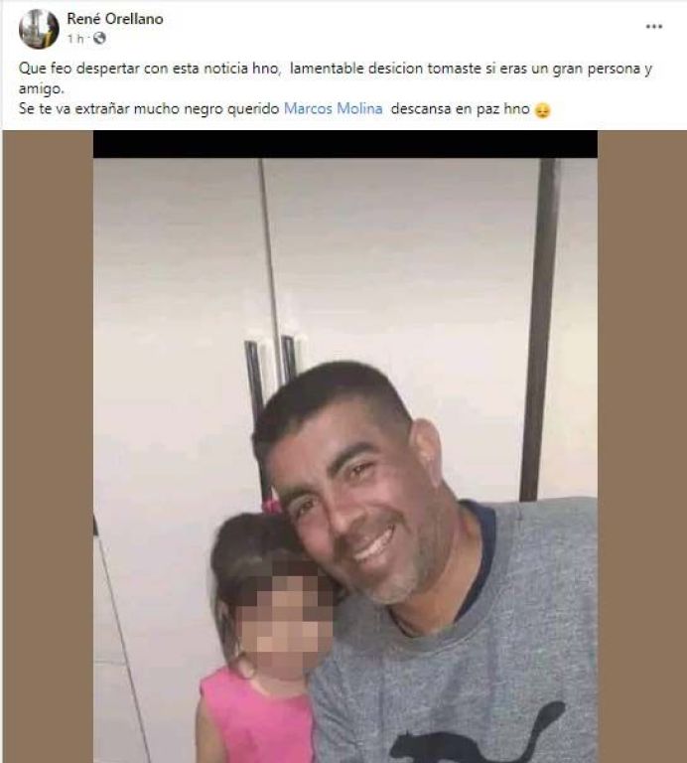Click the dark vertical post behind the man
This screenshot has height=763, width=687.
pyautogui.click(x=540, y=329)
